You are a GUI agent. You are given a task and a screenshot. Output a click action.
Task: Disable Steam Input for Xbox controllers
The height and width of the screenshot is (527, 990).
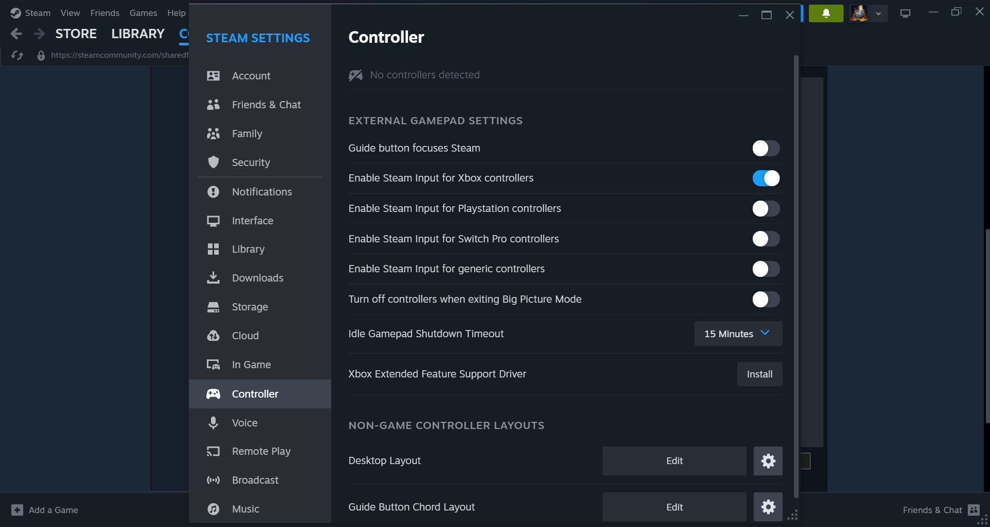(766, 178)
